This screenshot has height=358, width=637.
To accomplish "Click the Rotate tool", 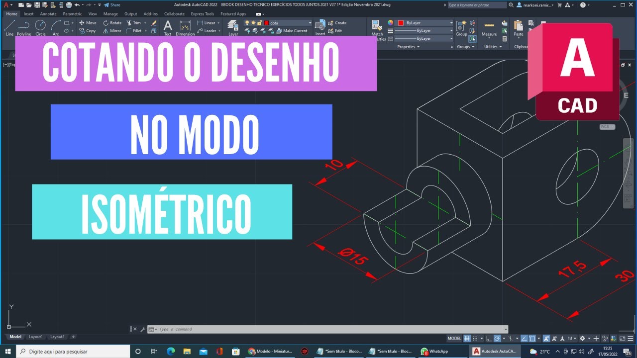I will tap(112, 23).
